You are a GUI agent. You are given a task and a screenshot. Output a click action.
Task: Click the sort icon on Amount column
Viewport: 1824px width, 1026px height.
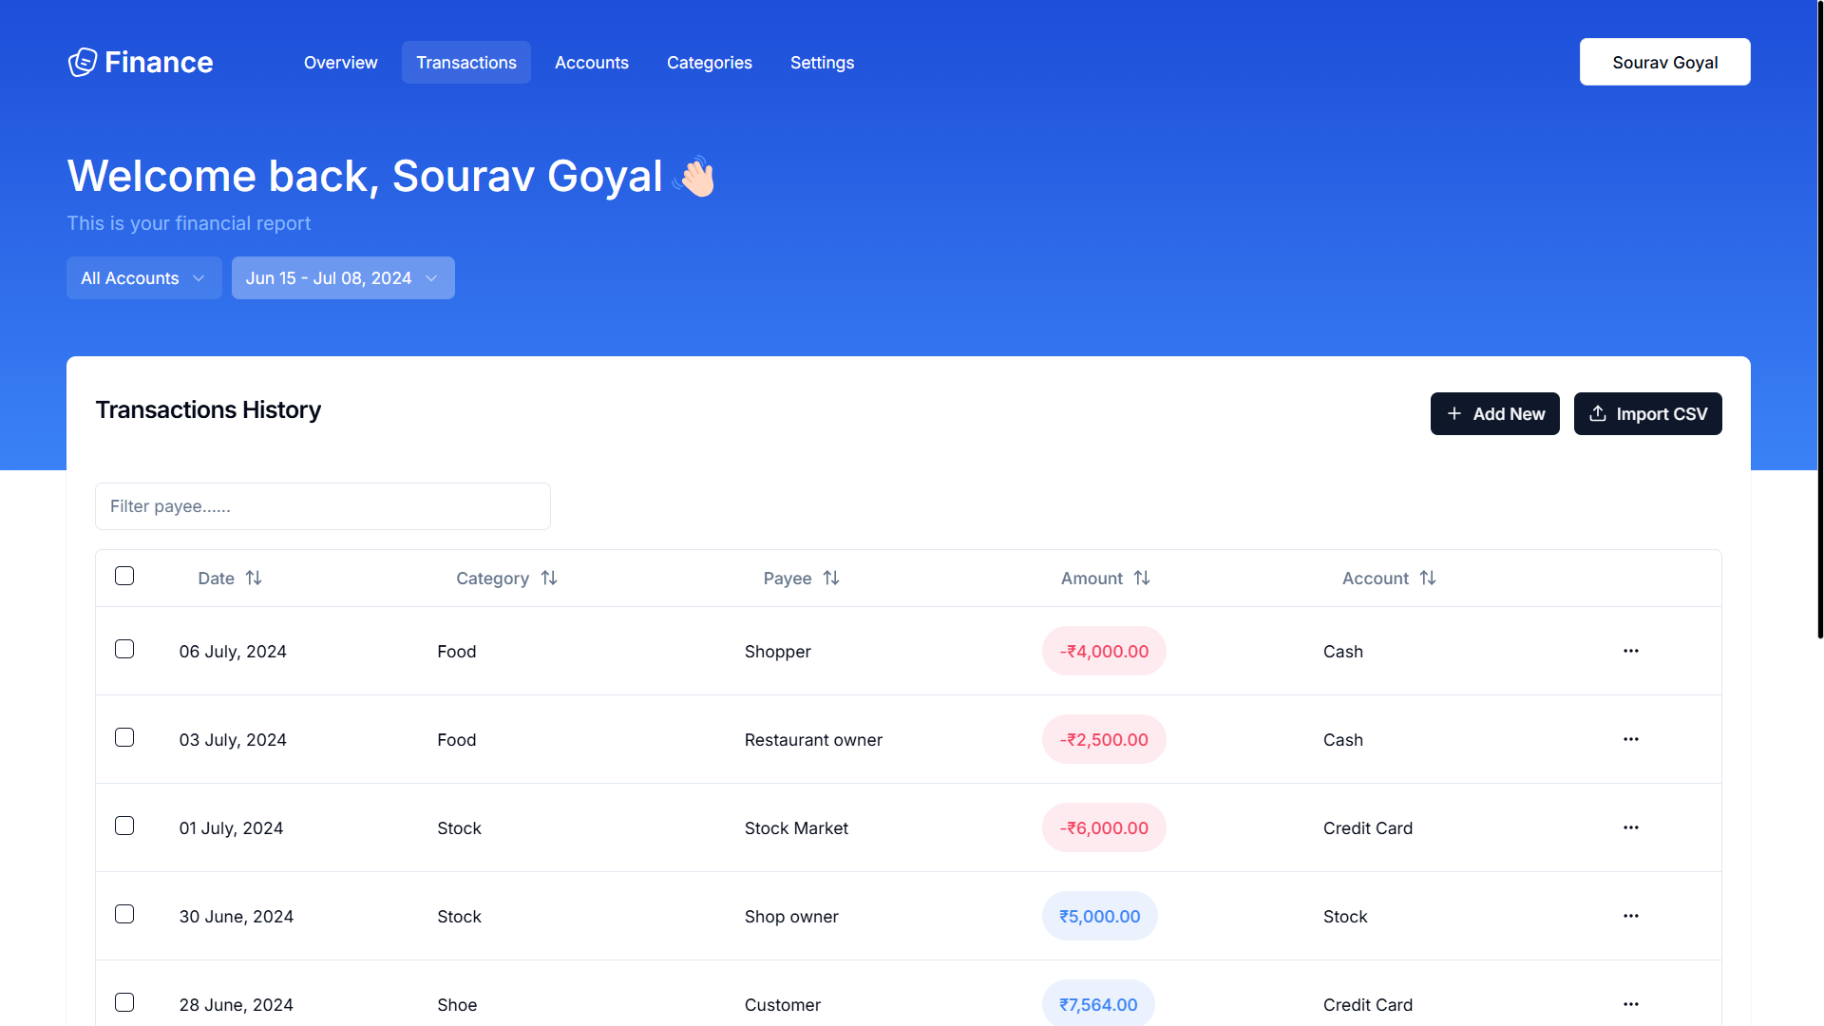(x=1141, y=578)
